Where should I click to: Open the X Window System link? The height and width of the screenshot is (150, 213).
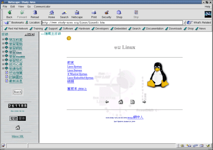coord(77,74)
